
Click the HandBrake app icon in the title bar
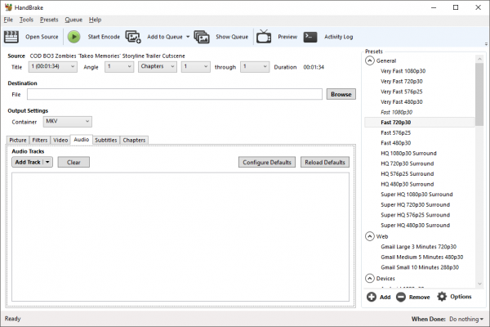pos(8,7)
